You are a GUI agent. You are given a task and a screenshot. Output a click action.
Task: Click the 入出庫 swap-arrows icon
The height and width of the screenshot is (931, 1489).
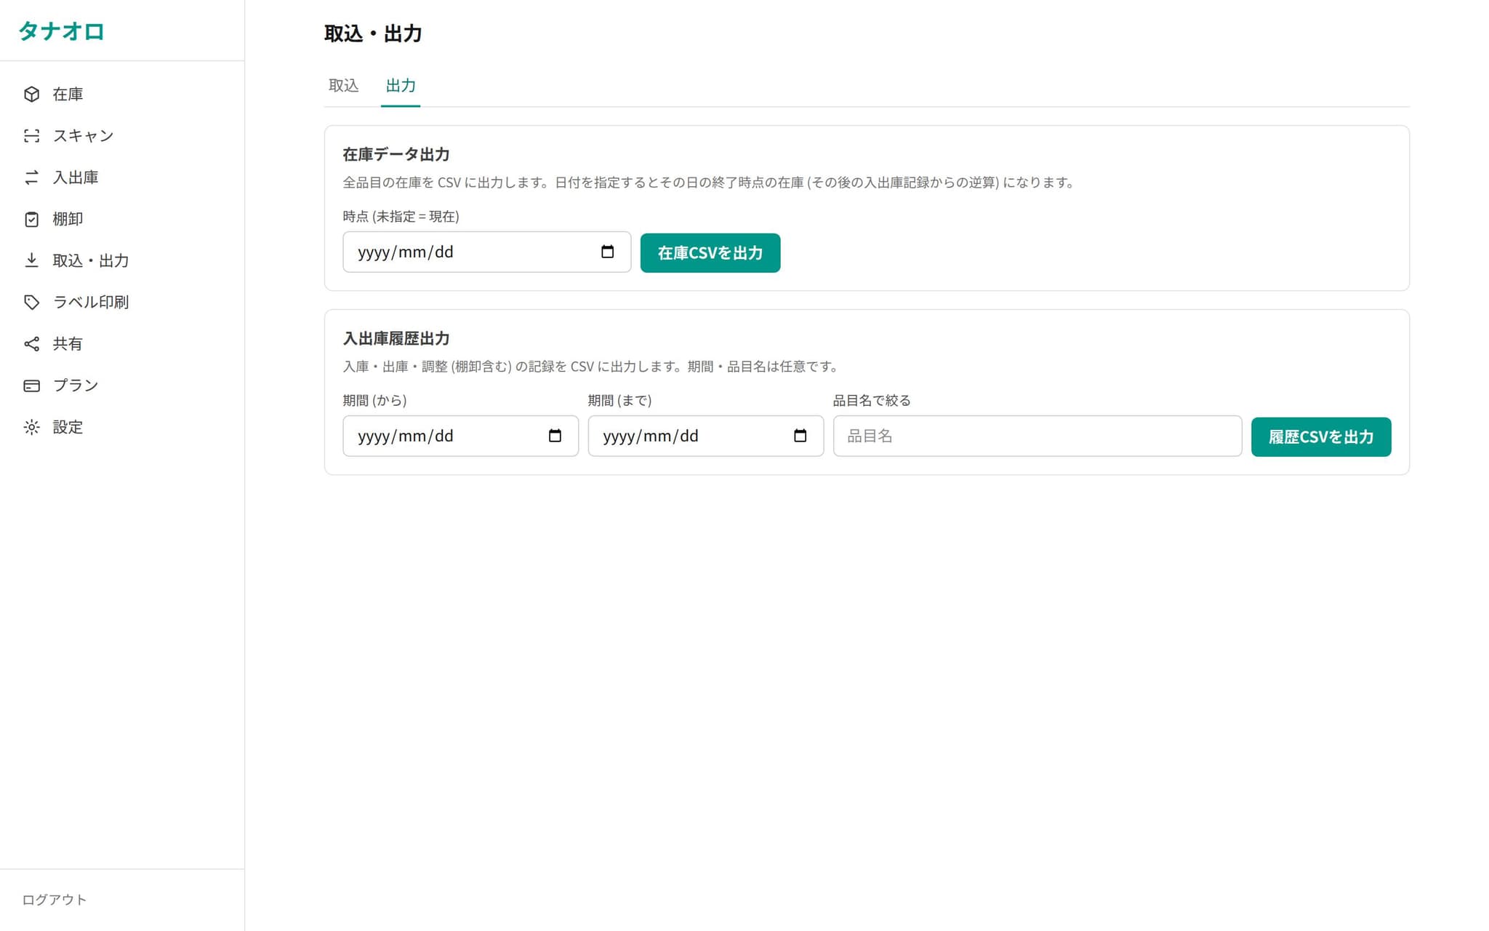click(x=31, y=177)
